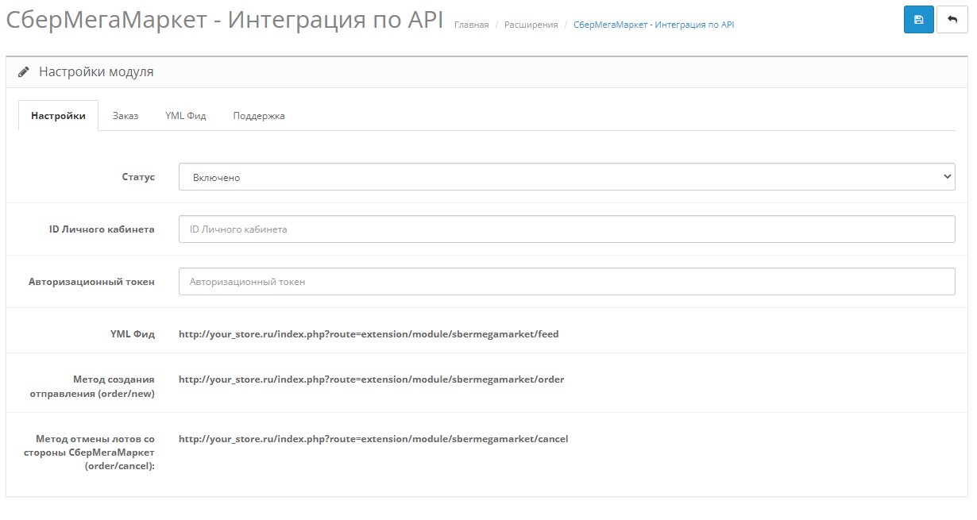Click the blue save floppy-disk button
977x520 pixels.
(x=918, y=20)
